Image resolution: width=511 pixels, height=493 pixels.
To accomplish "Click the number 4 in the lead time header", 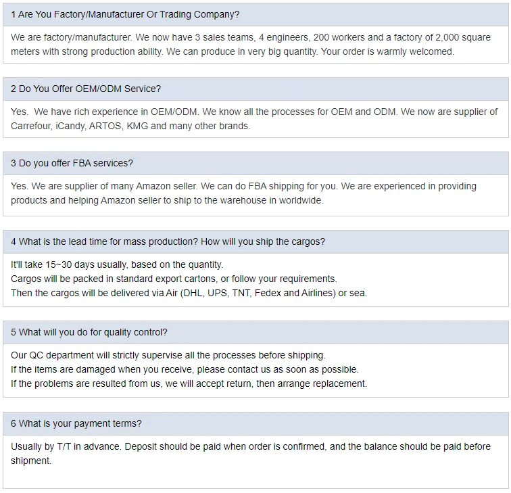I will point(14,242).
